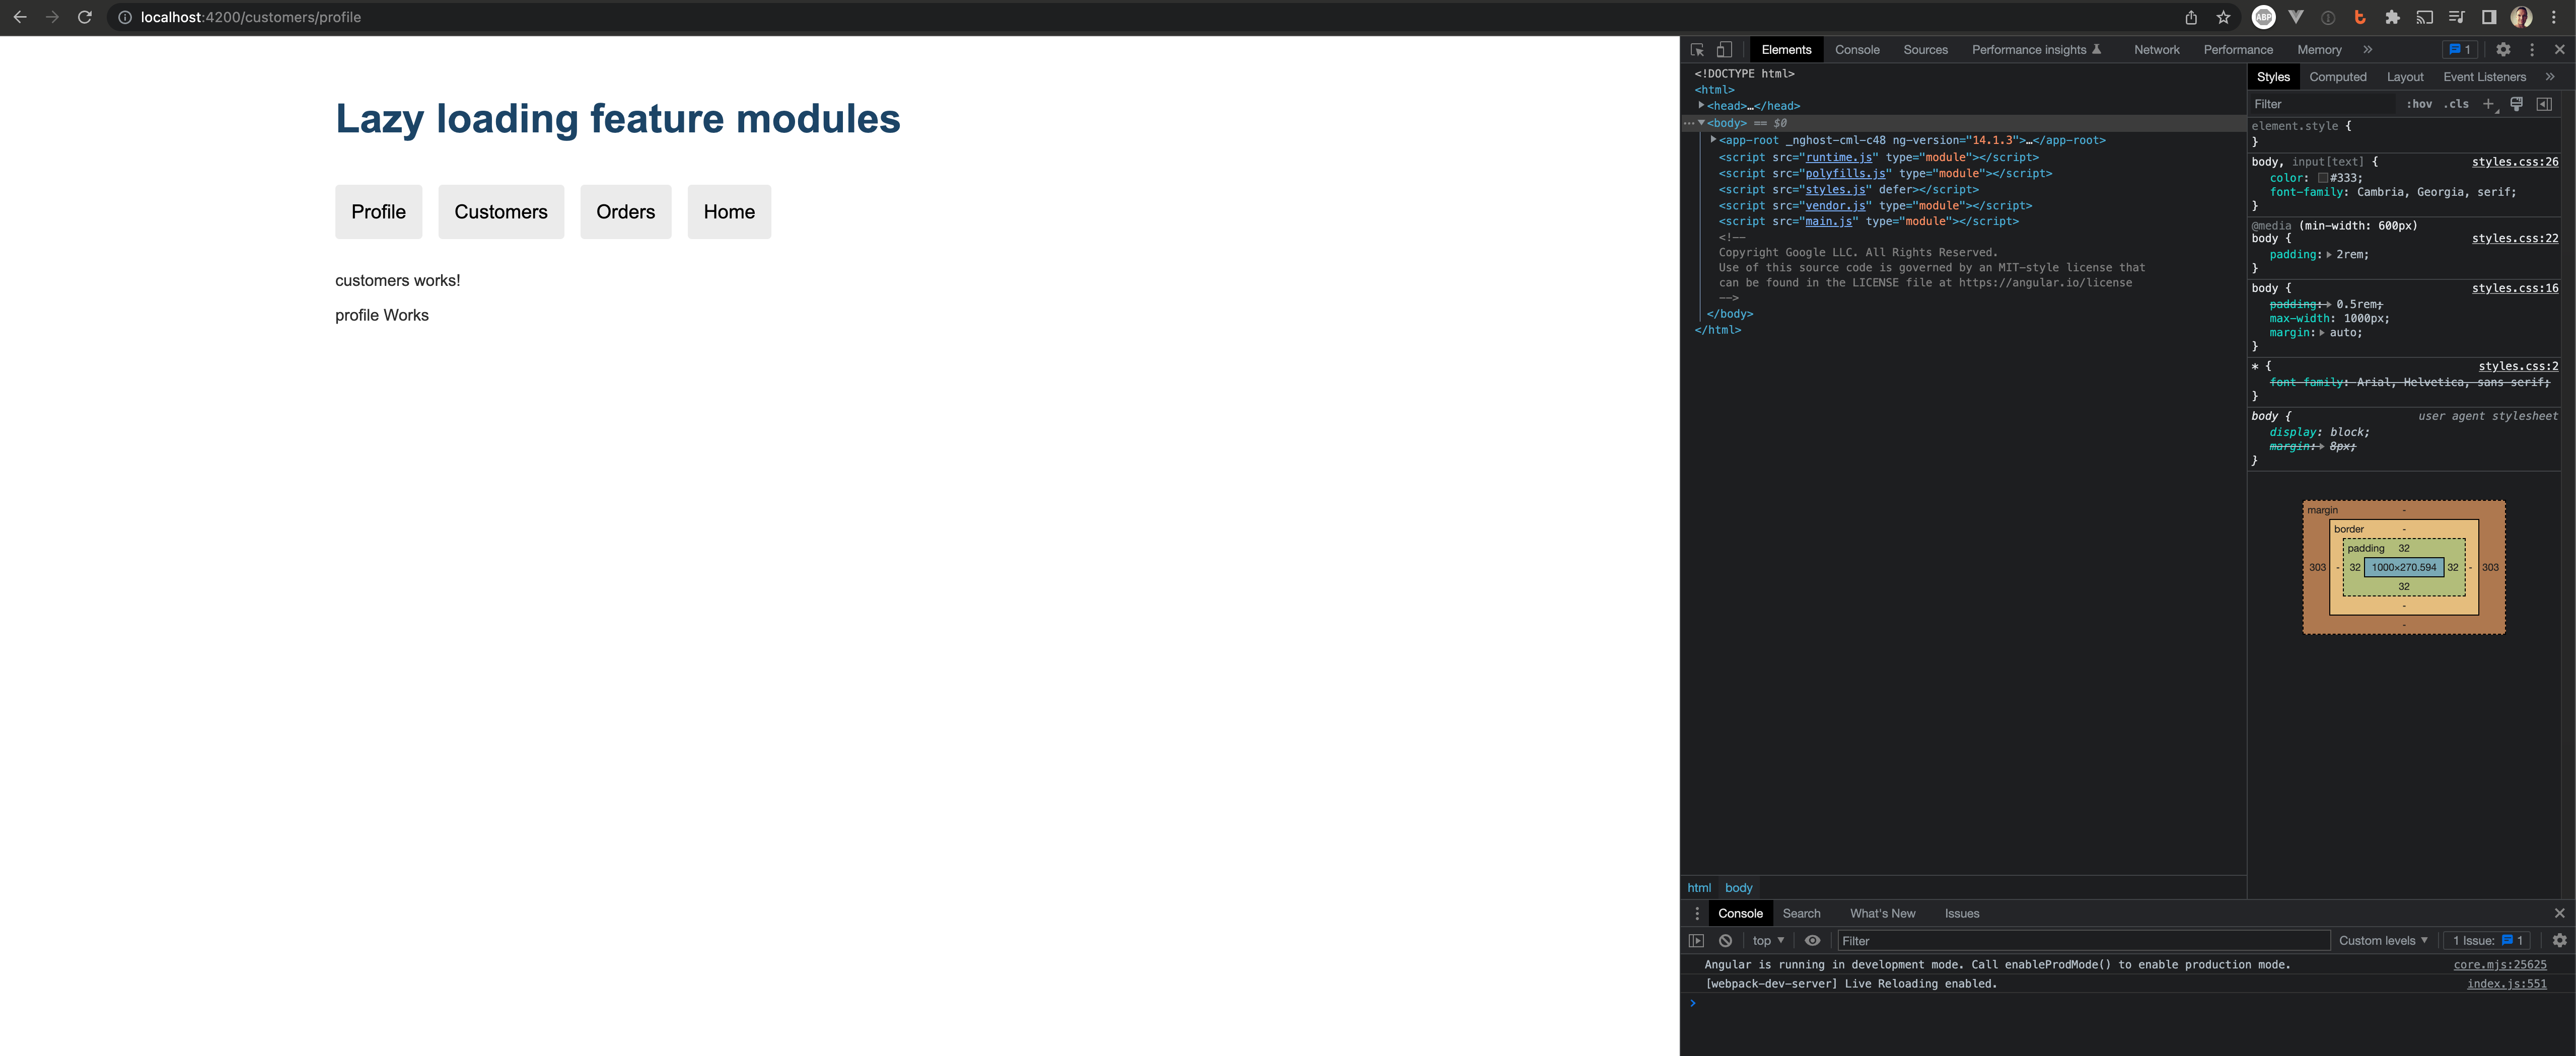
Task: Click the #333 color swatch
Action: point(2324,177)
